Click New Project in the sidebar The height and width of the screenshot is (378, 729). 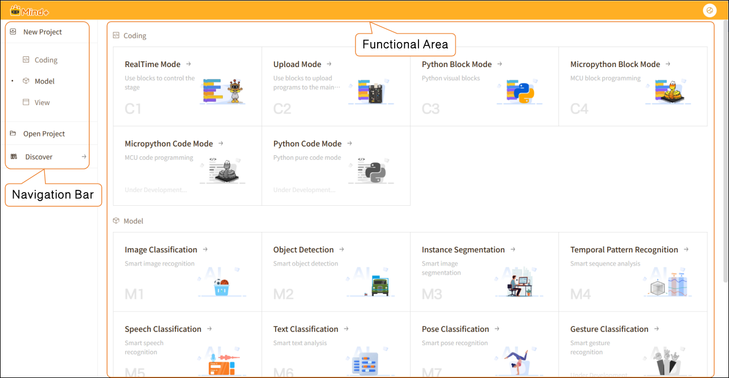point(42,32)
